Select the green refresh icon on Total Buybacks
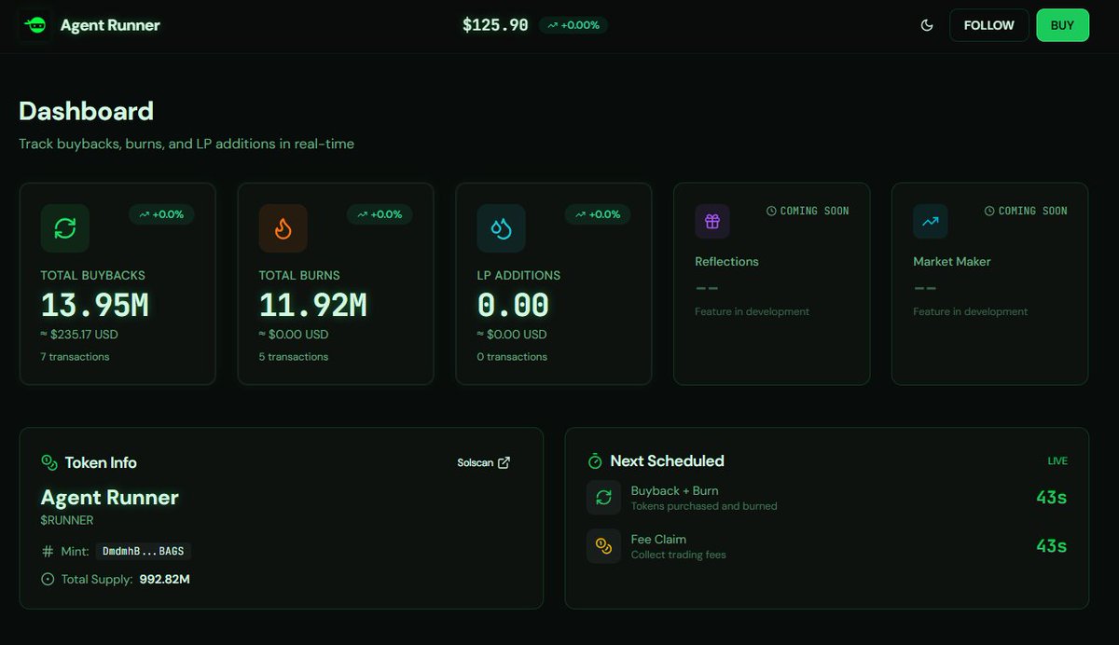 pos(64,227)
